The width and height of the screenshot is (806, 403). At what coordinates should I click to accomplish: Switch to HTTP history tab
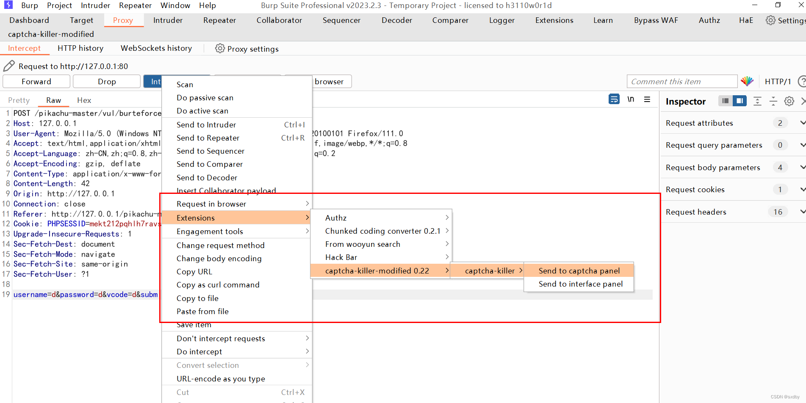[80, 48]
